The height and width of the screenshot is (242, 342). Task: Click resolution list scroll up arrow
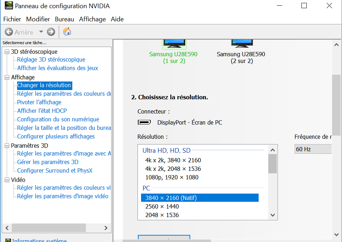[x=273, y=150]
